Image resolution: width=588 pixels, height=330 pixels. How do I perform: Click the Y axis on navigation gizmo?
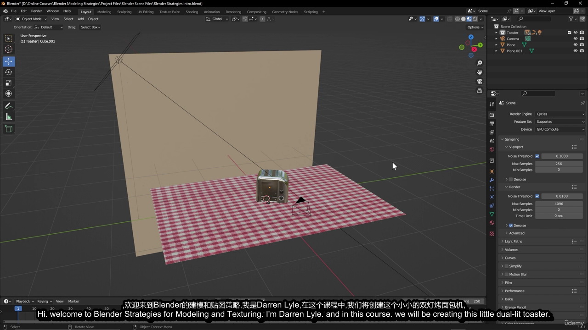coord(480,45)
